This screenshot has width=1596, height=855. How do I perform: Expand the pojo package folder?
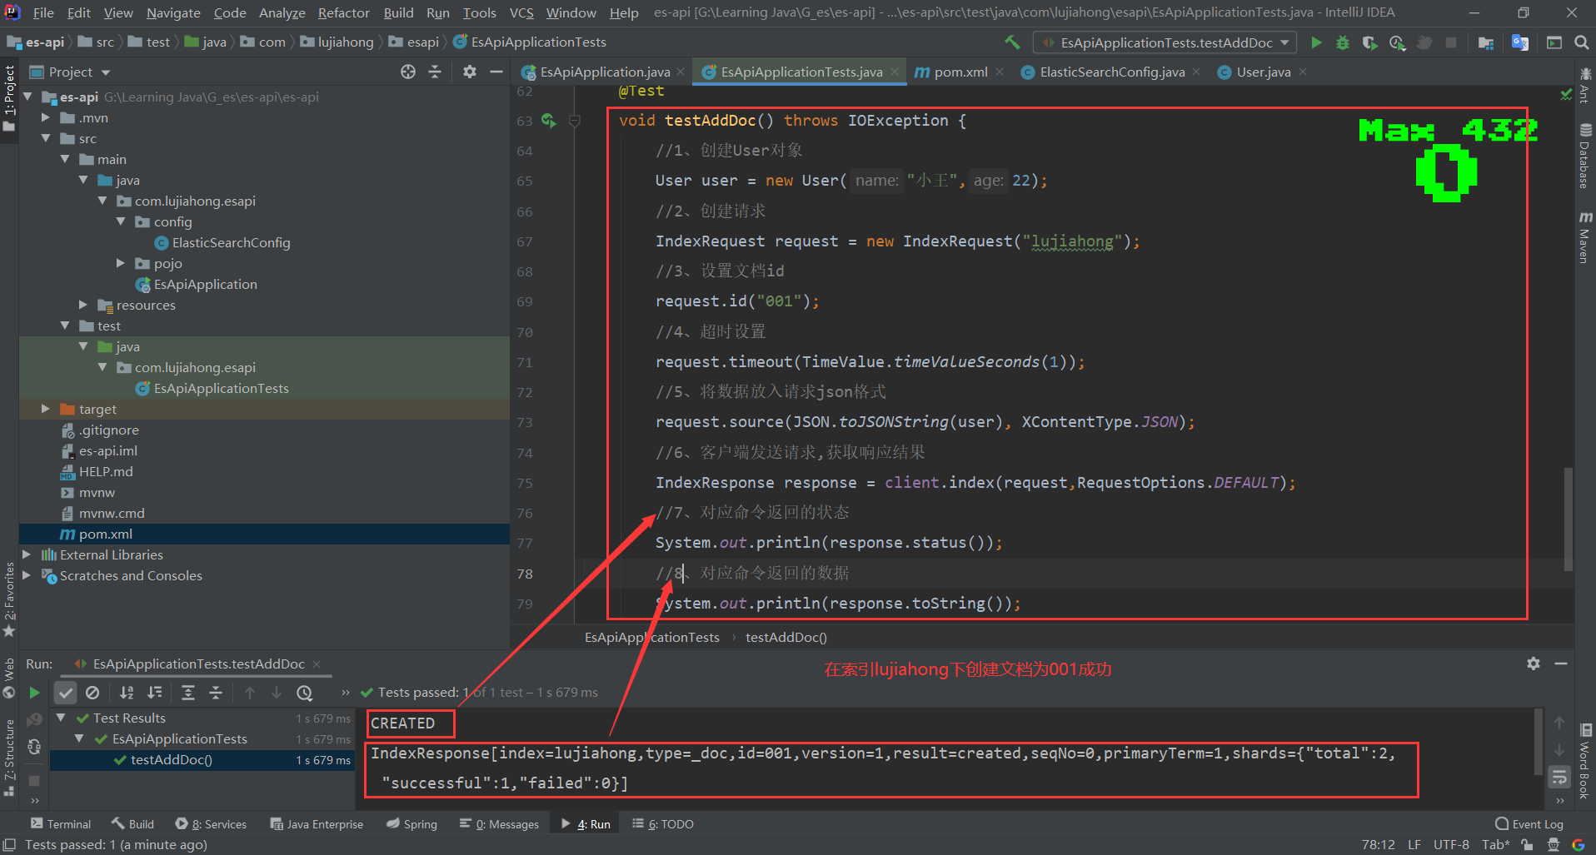pos(121,263)
